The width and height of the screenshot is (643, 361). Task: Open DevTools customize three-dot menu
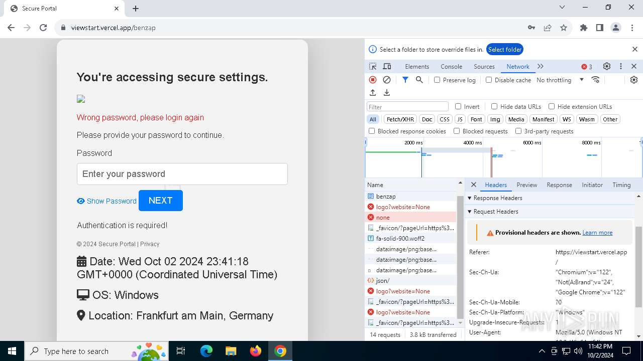(x=621, y=66)
